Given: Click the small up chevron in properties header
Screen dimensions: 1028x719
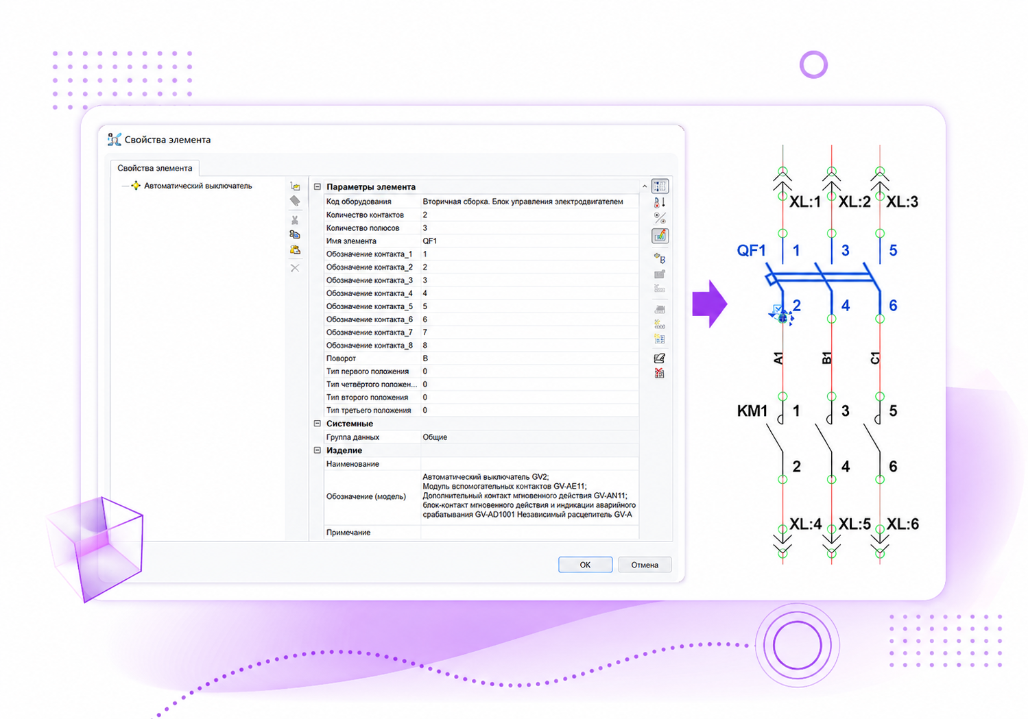Looking at the screenshot, I should [645, 186].
